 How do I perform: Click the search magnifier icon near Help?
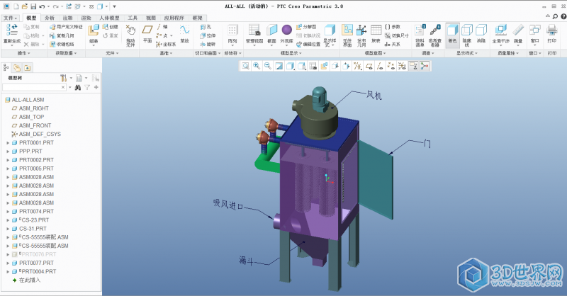555,16
